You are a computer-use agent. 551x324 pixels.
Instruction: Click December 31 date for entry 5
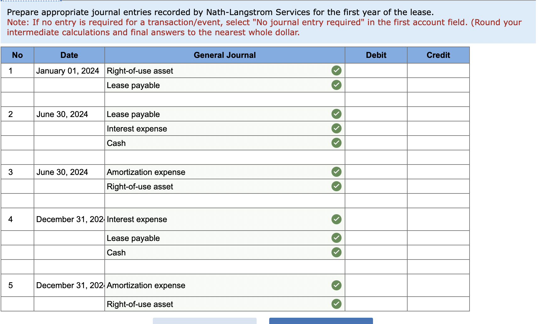tap(69, 285)
